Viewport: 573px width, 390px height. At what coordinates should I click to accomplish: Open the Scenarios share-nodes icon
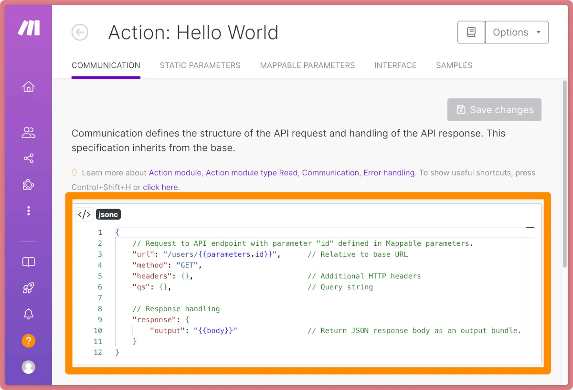click(29, 158)
